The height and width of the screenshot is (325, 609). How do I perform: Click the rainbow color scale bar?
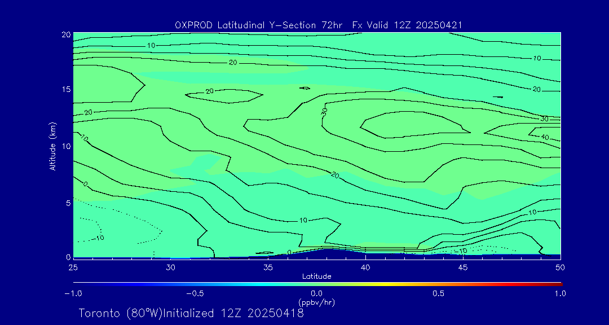317,284
